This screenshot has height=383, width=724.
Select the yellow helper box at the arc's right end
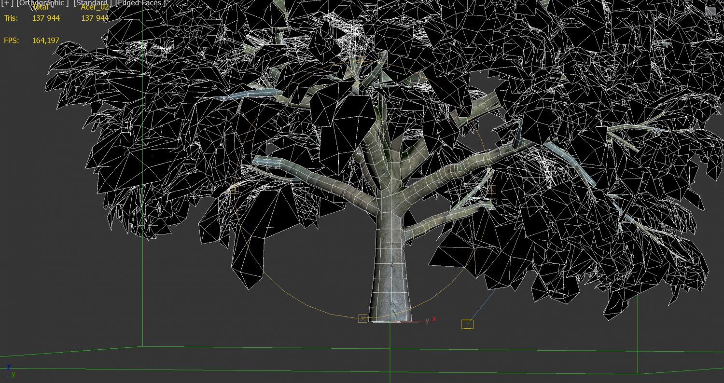coord(491,190)
